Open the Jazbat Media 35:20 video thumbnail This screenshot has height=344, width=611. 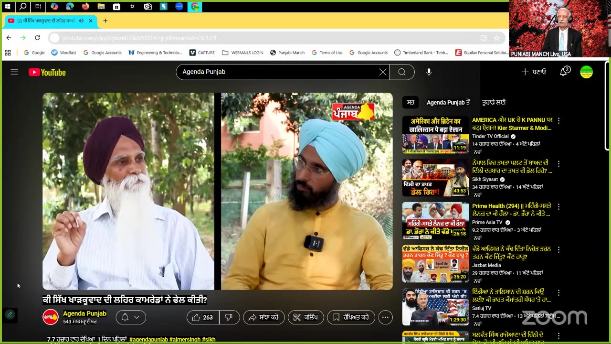click(435, 264)
